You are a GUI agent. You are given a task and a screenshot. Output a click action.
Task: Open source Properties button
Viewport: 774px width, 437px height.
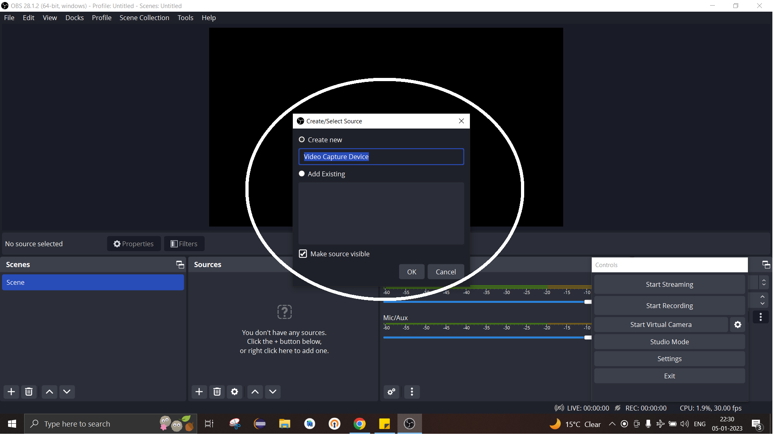(134, 244)
